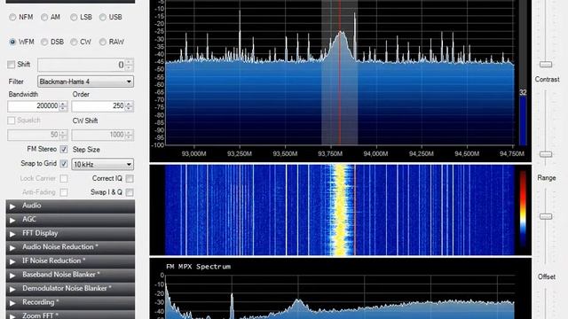This screenshot has height=319, width=568.
Task: Click the 94,000M frequency label
Action: (x=375, y=153)
